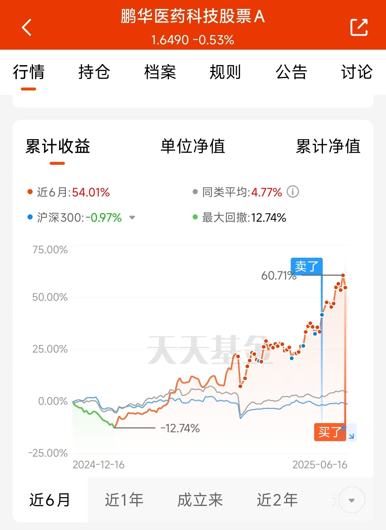
Task: Select 累计净值 chart view
Action: (x=328, y=146)
